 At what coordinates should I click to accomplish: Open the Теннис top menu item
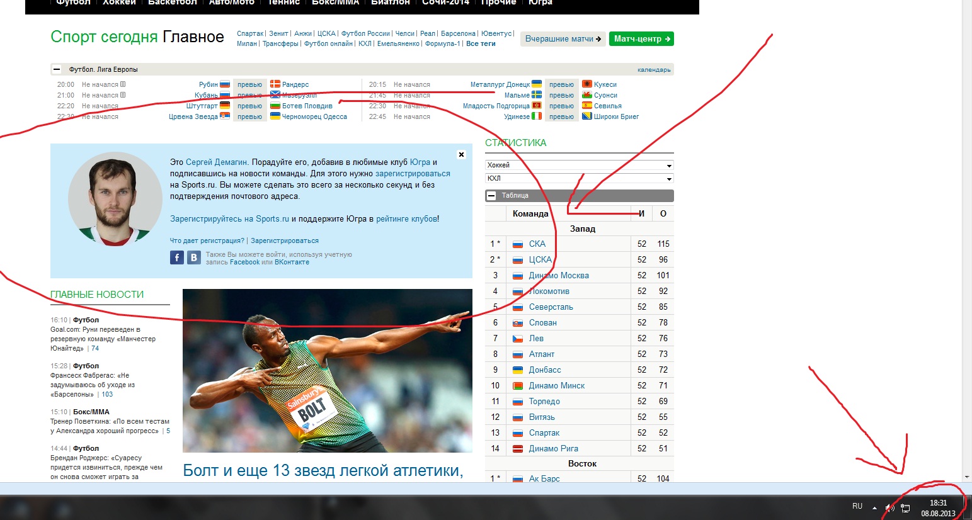283,3
